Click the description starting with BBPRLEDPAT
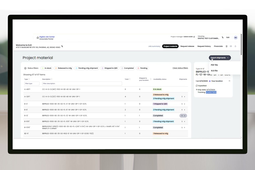255x170 pixels. pos(81,127)
